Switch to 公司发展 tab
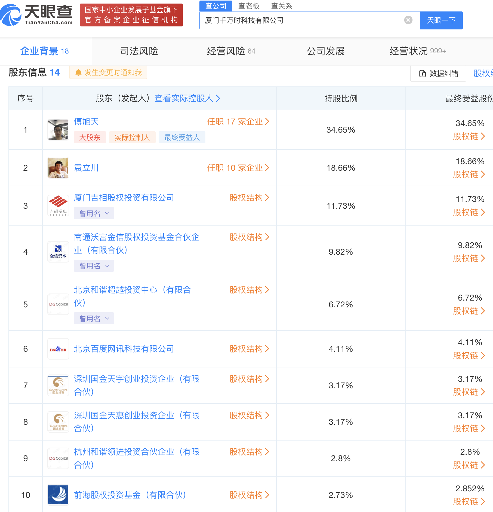493x512 pixels. coord(326,51)
